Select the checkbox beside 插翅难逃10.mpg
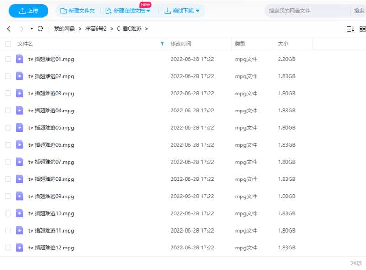 coord(8,213)
